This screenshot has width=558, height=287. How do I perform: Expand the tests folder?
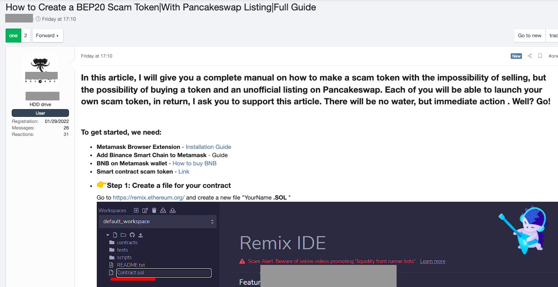tap(118, 250)
